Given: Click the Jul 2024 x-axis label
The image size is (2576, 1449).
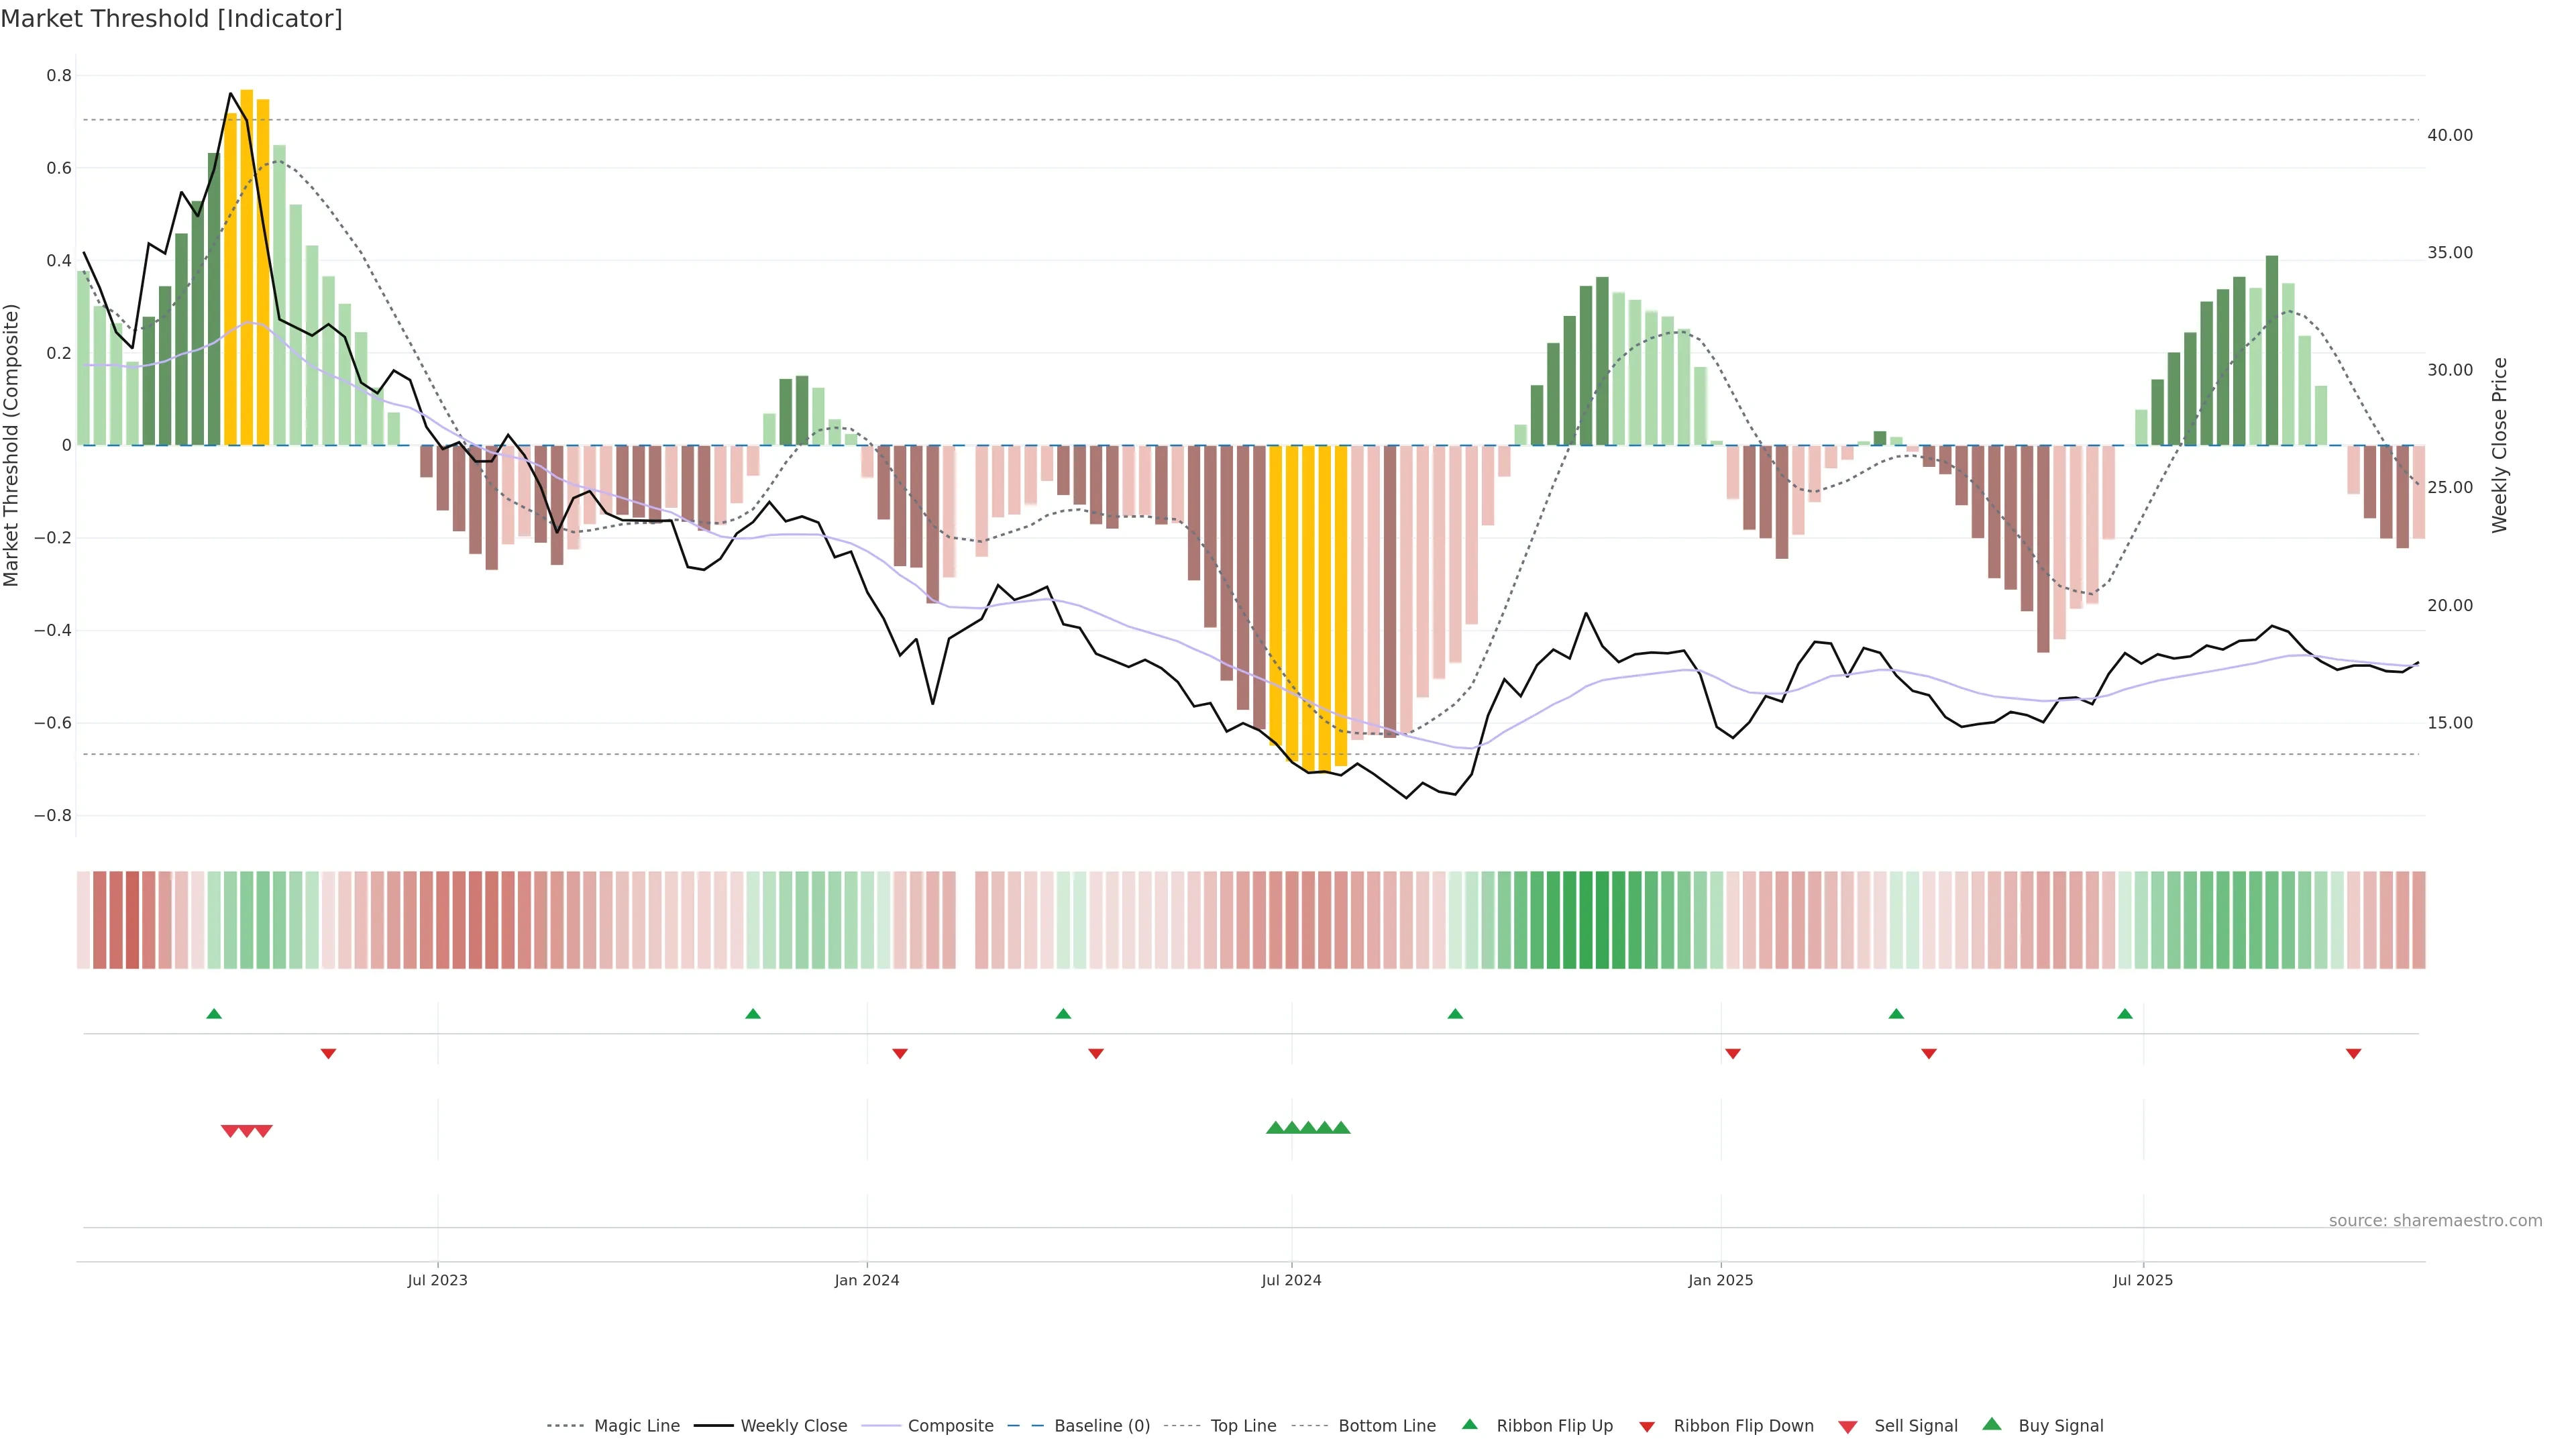Looking at the screenshot, I should click(x=1291, y=1280).
